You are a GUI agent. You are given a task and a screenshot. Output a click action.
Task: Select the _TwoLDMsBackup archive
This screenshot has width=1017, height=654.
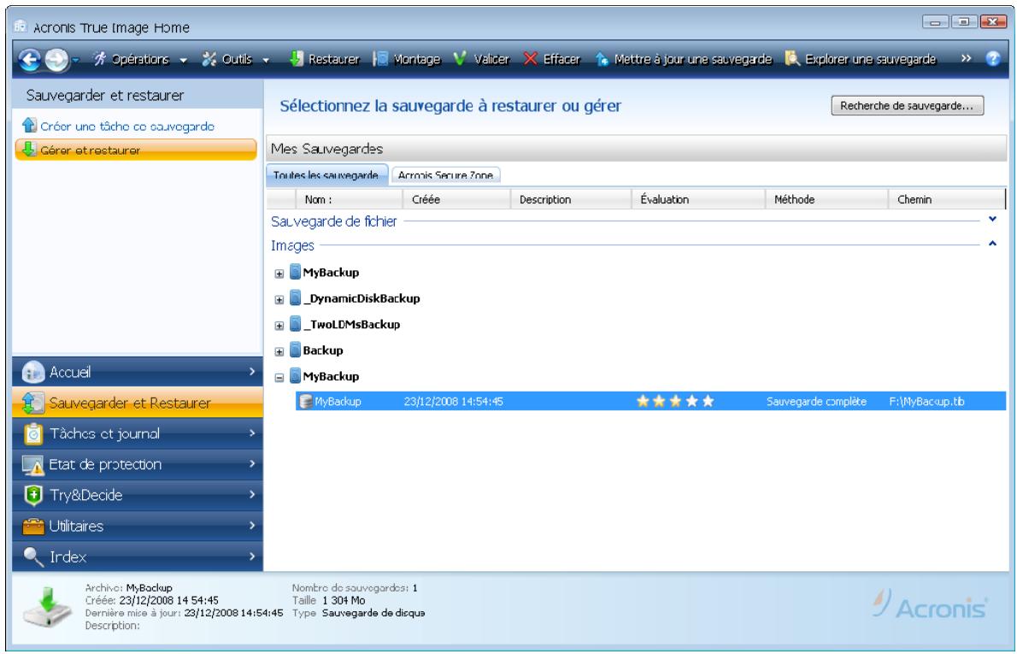351,324
